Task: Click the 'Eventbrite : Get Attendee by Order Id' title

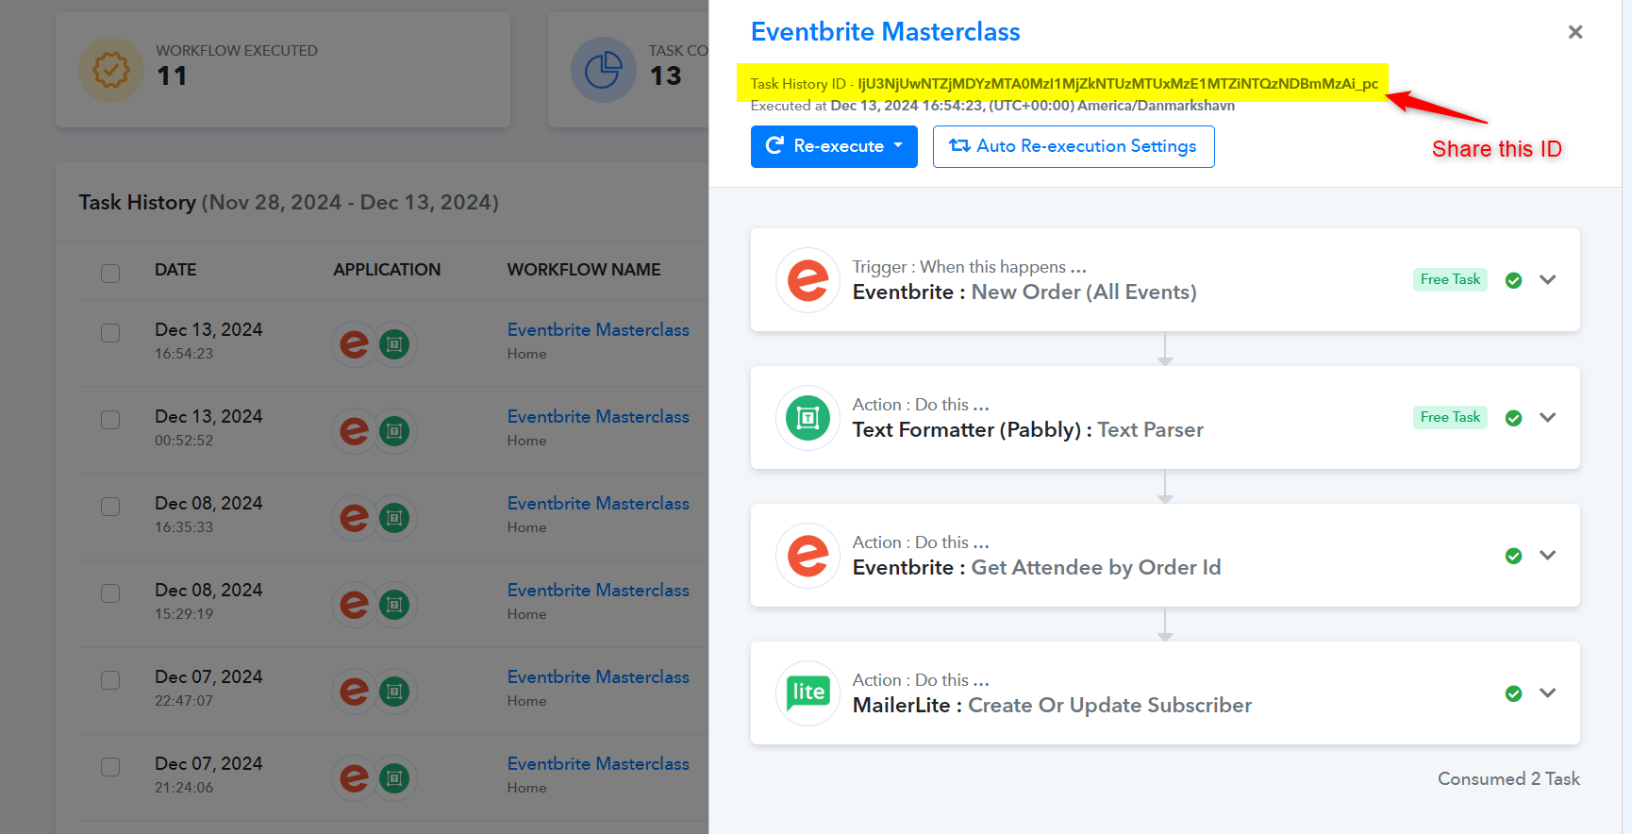Action: tap(1037, 568)
